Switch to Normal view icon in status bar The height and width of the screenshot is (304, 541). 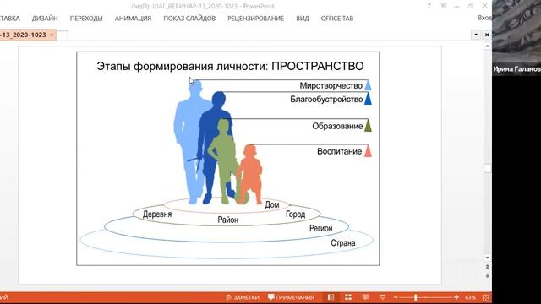pyautogui.click(x=331, y=297)
